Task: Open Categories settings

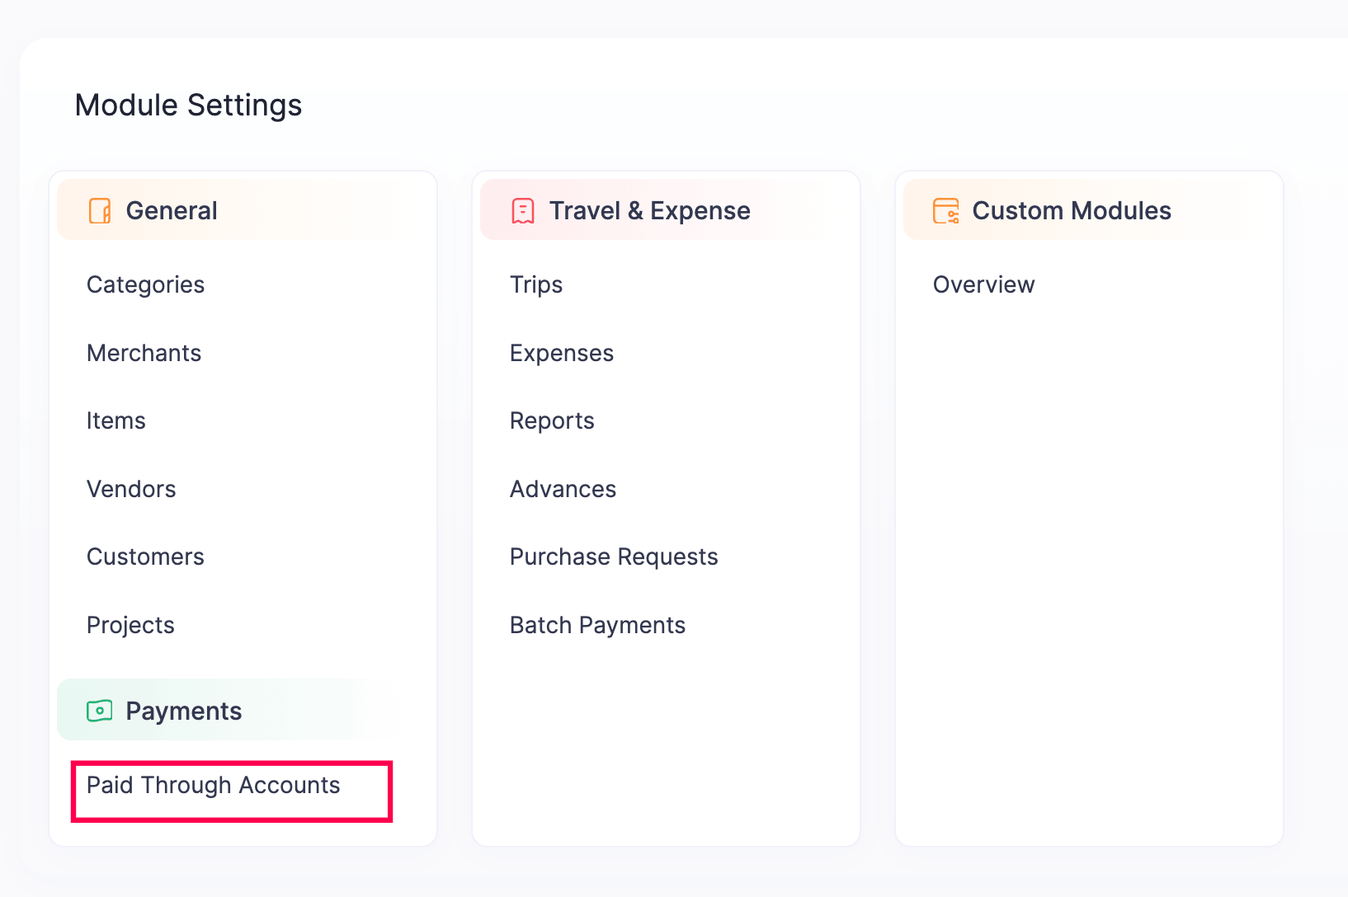Action: (145, 284)
